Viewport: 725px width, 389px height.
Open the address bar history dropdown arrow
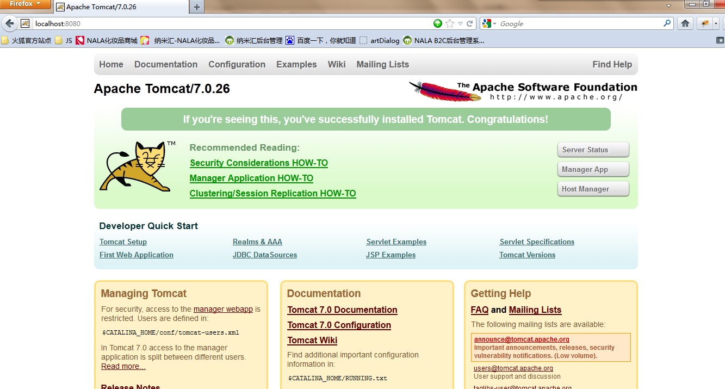(460, 23)
